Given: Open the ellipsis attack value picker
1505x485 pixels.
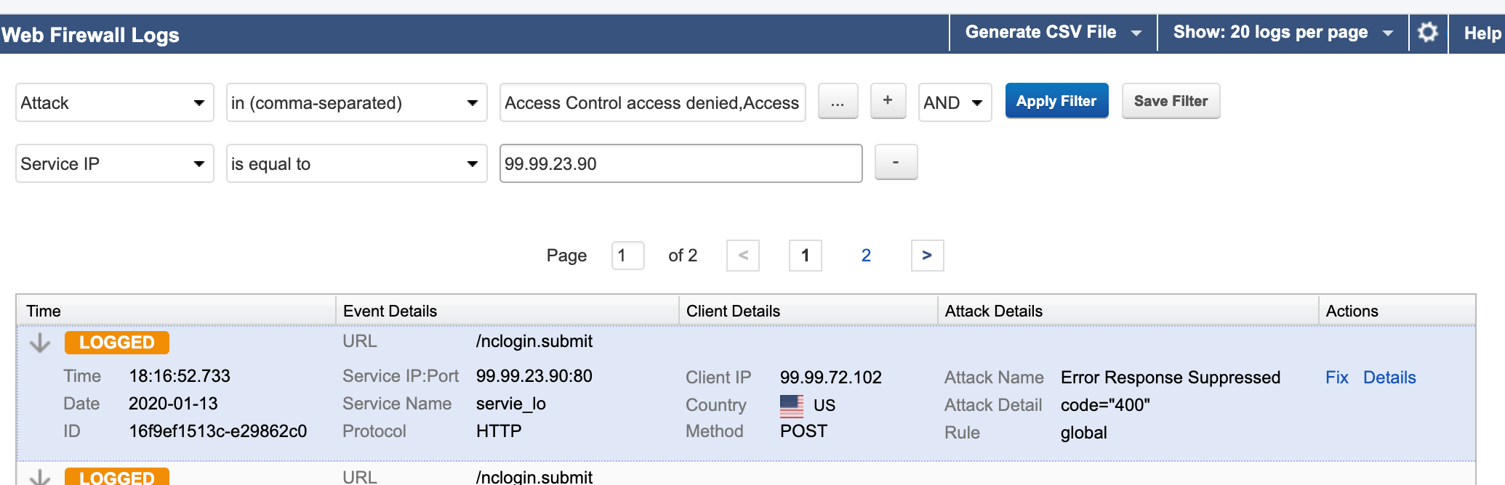Looking at the screenshot, I should (x=838, y=102).
